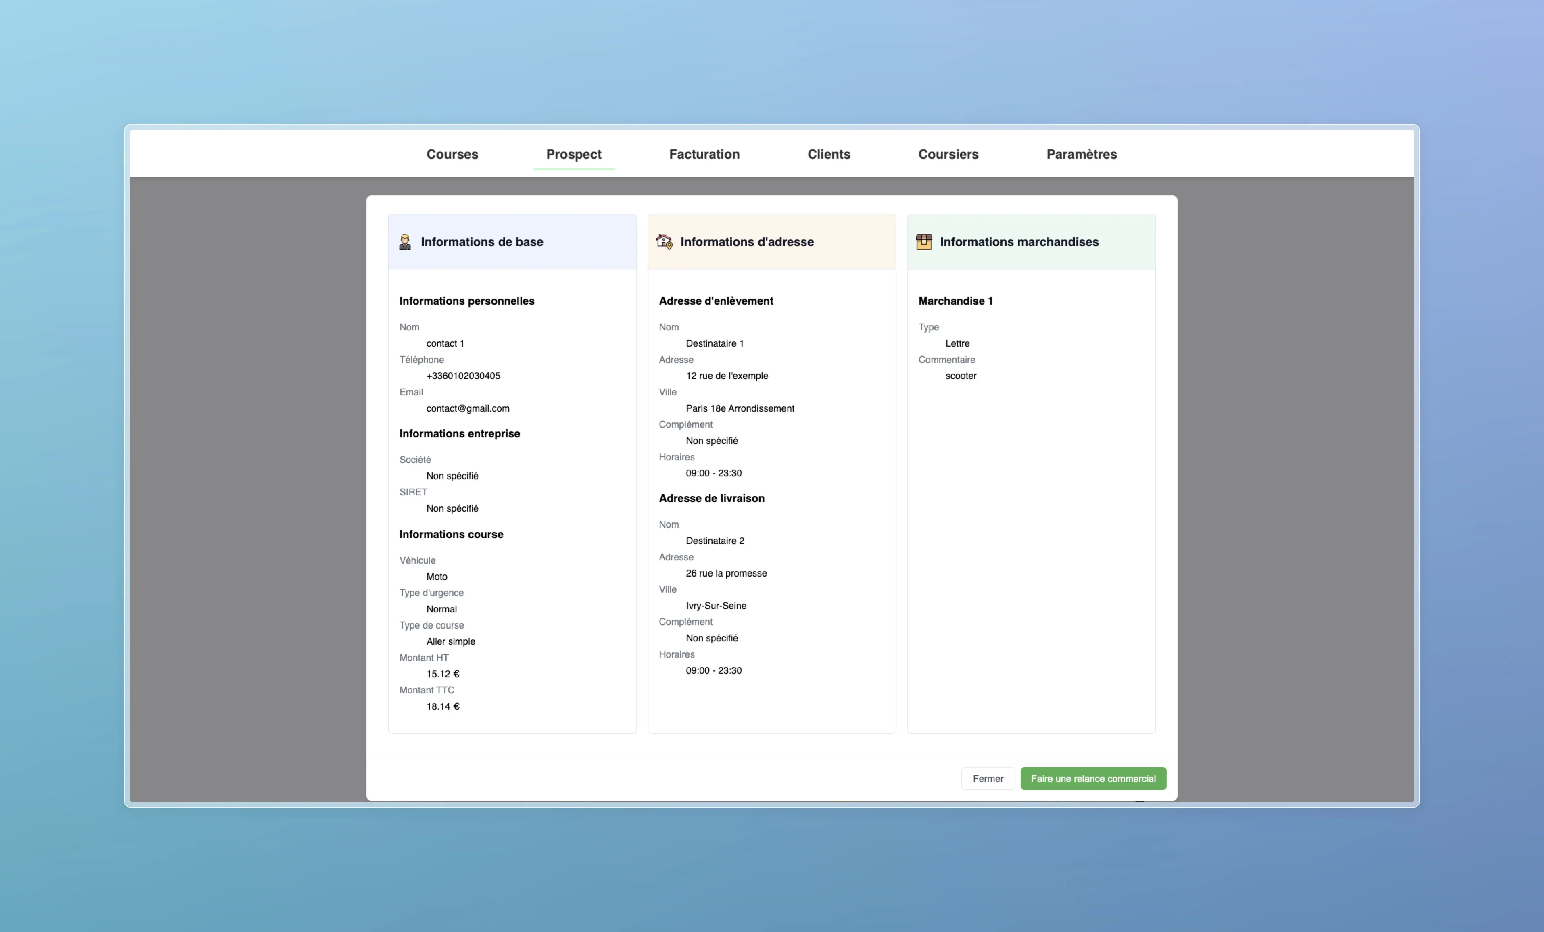Click the Informations d'adresse header
The height and width of the screenshot is (932, 1544).
coord(746,242)
